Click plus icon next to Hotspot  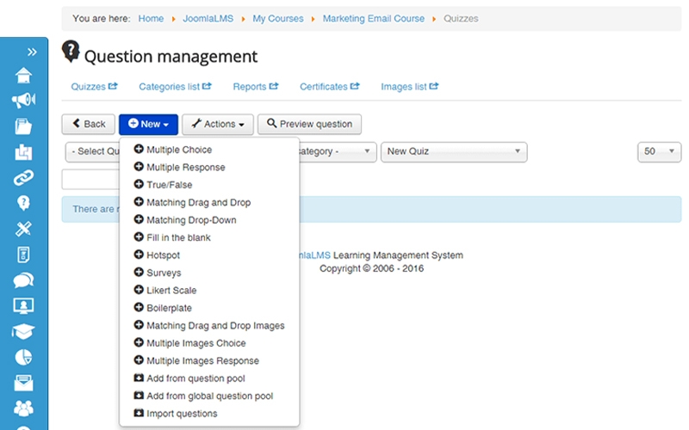pos(139,255)
